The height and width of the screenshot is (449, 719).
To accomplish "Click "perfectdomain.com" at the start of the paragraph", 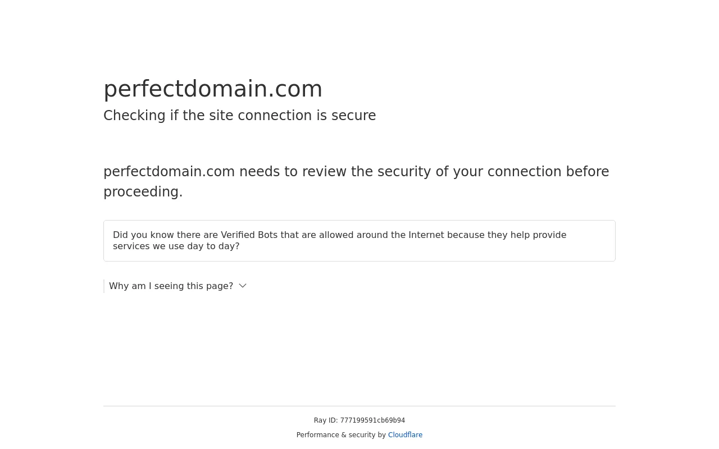I will pyautogui.click(x=169, y=172).
